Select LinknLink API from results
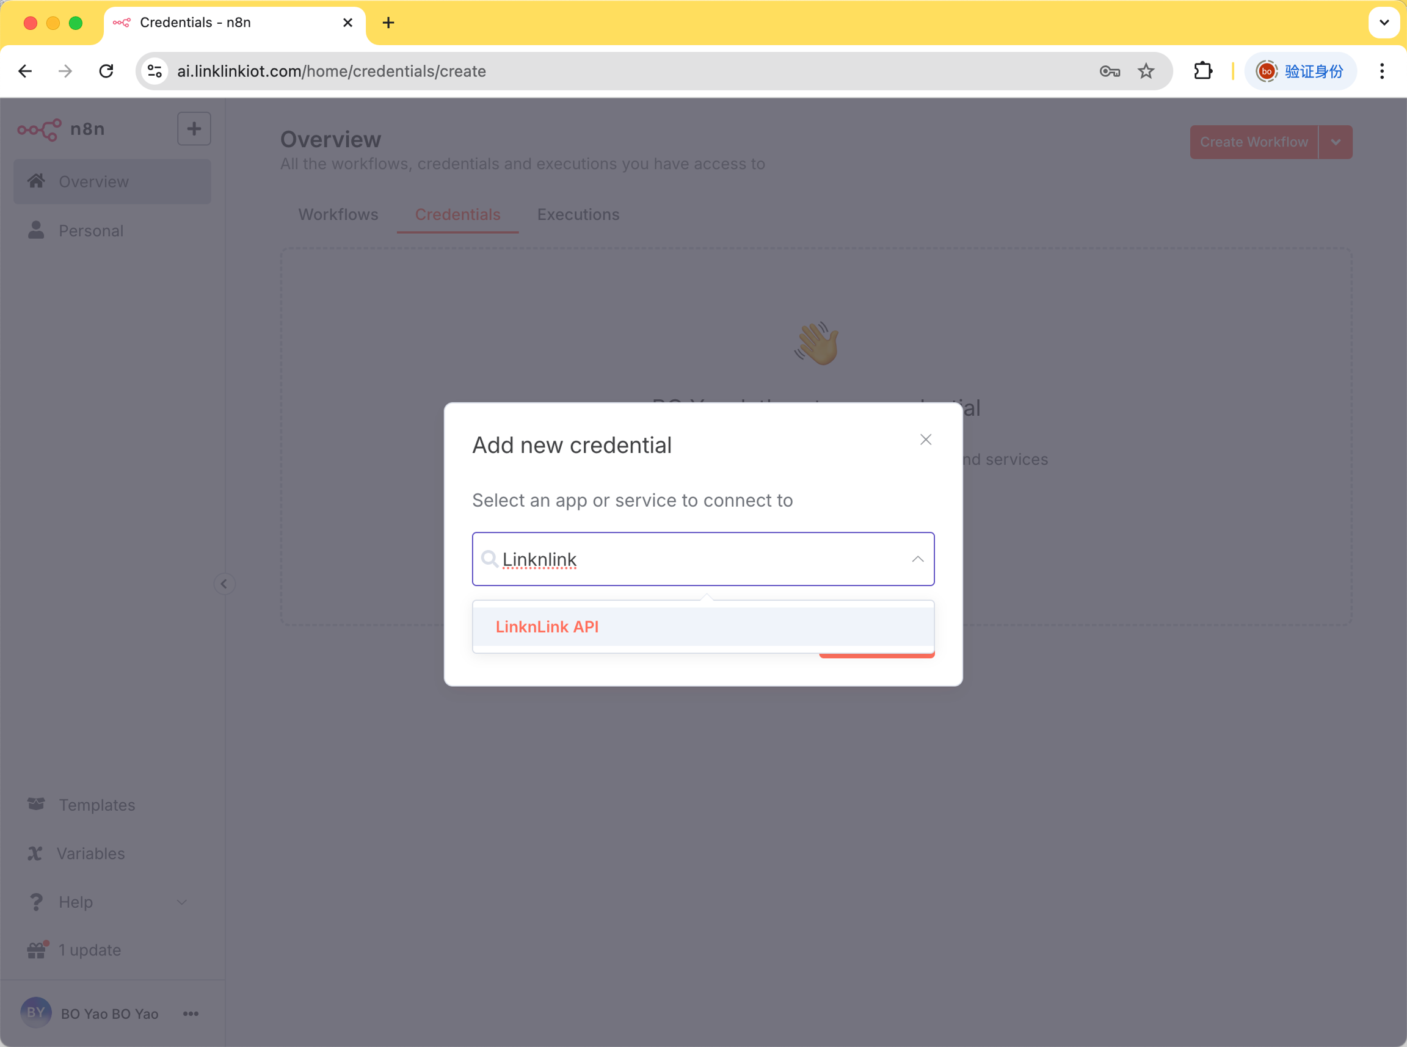 point(547,627)
